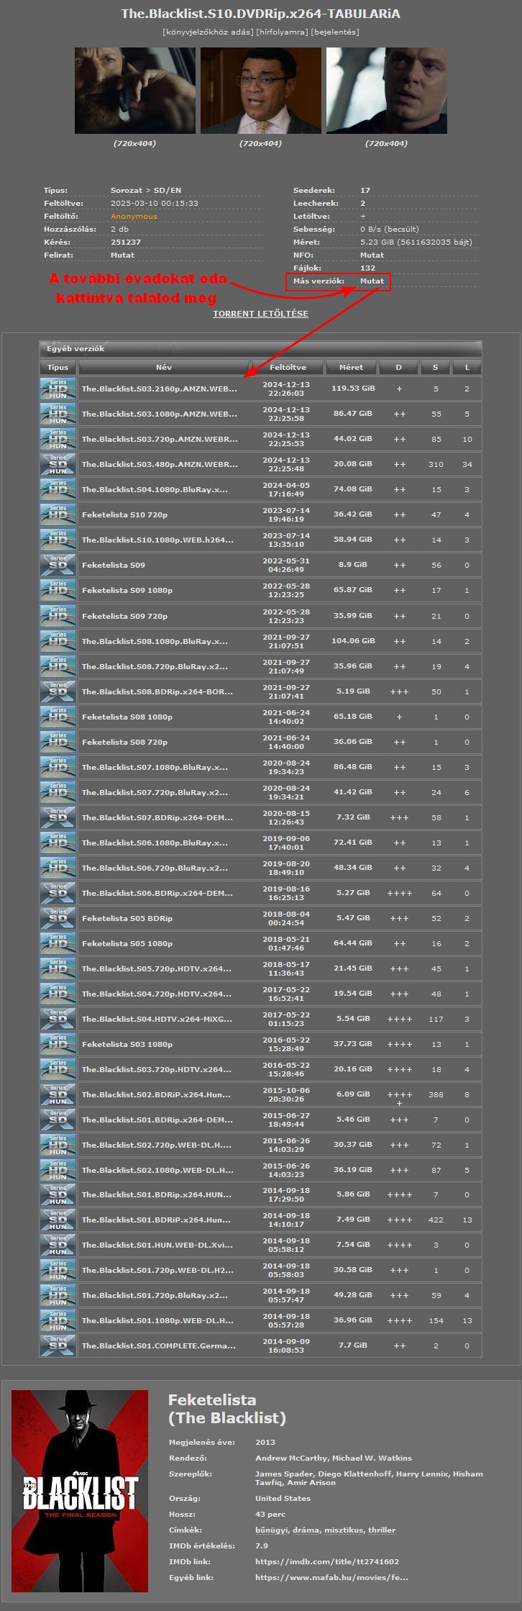Show the NFO via its Mutat link

[x=372, y=255]
